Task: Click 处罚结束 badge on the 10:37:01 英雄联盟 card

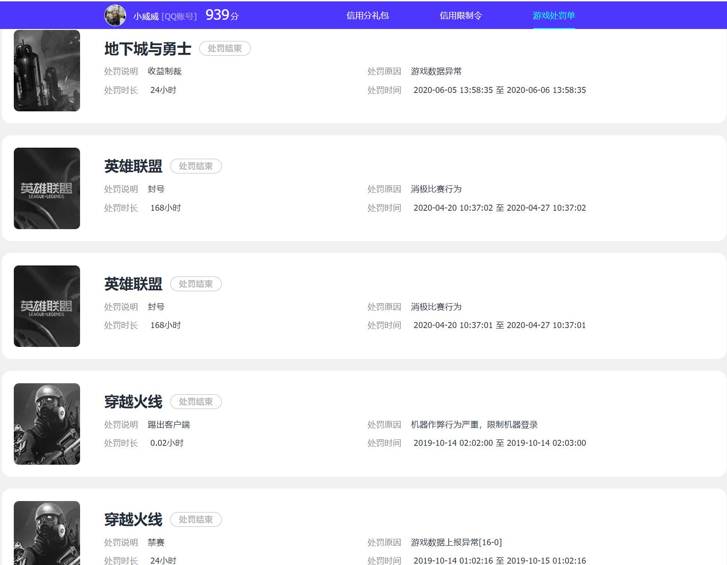Action: point(196,284)
